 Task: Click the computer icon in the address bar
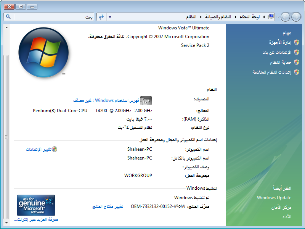[x=271, y=17]
